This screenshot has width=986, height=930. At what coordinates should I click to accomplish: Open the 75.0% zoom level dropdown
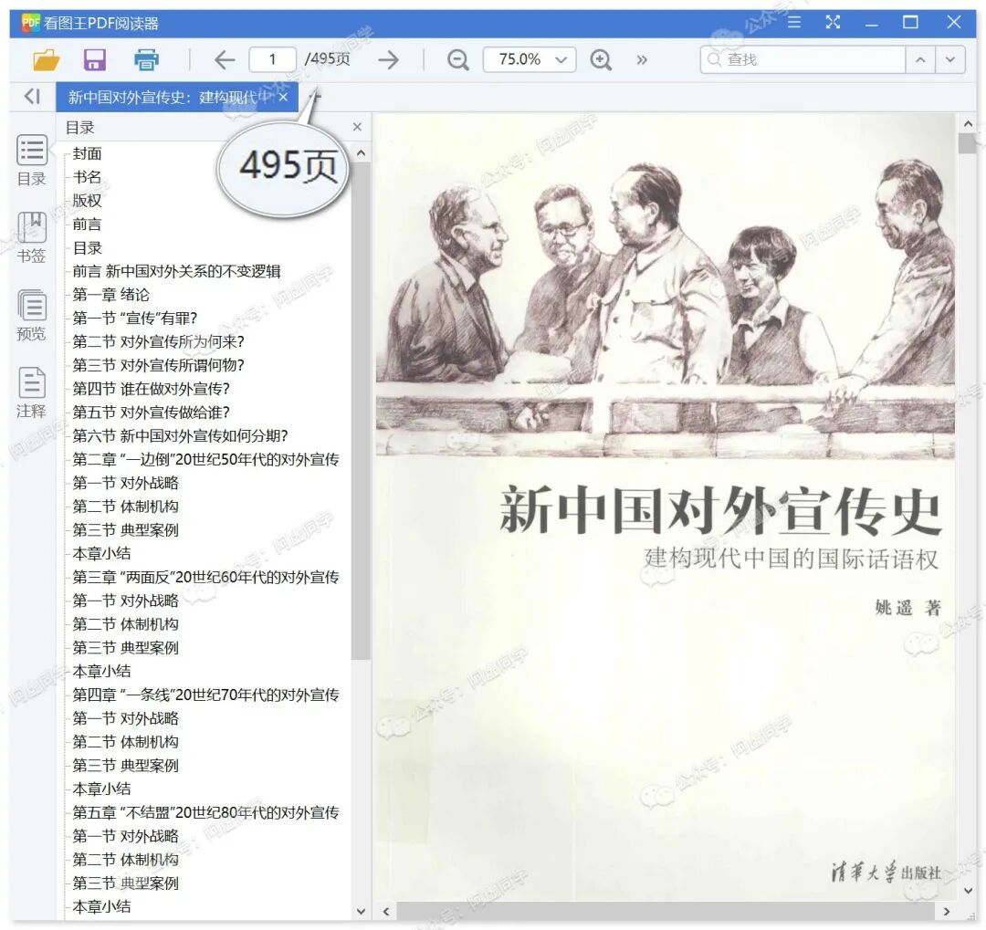pos(529,58)
